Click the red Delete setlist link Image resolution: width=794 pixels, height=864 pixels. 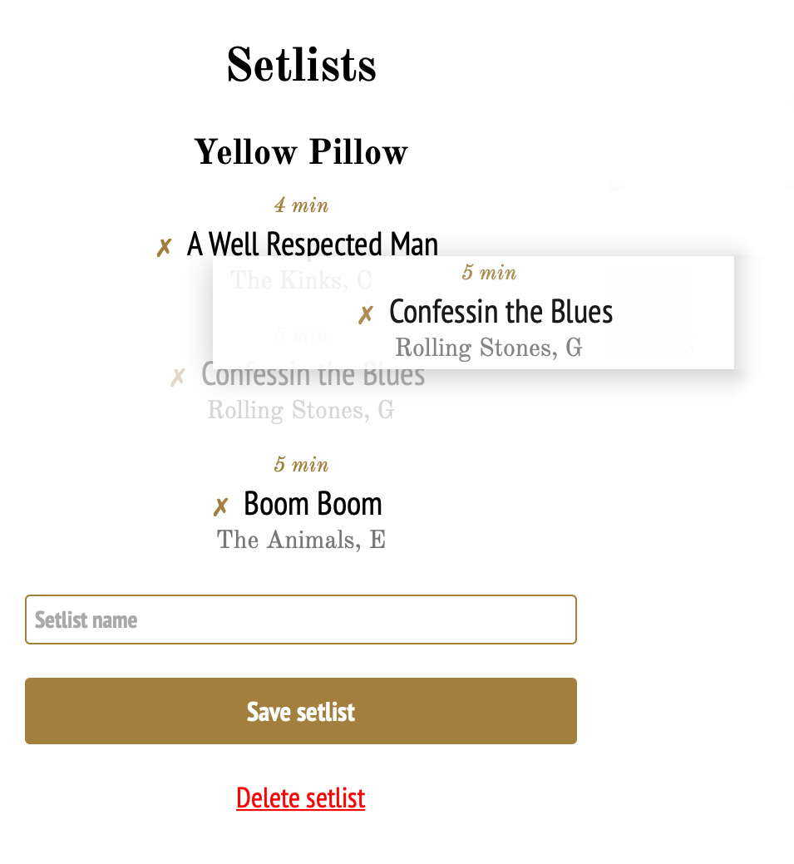[300, 798]
